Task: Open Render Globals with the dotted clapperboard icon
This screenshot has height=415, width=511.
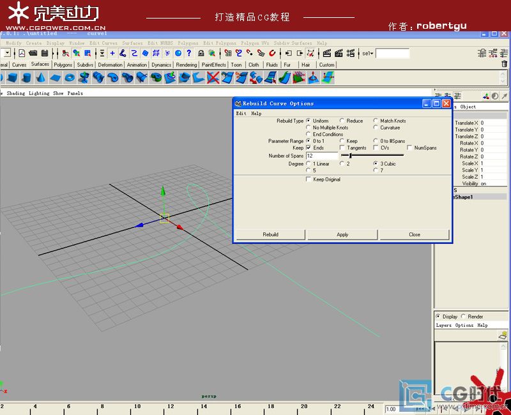Action: tap(350, 53)
